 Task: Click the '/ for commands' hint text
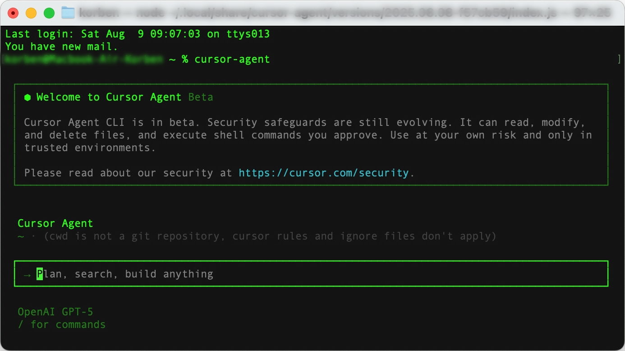pos(62,324)
